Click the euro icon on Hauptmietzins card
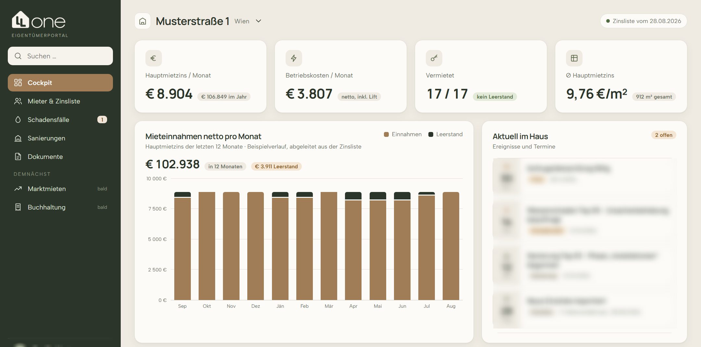The width and height of the screenshot is (701, 347). tap(154, 58)
